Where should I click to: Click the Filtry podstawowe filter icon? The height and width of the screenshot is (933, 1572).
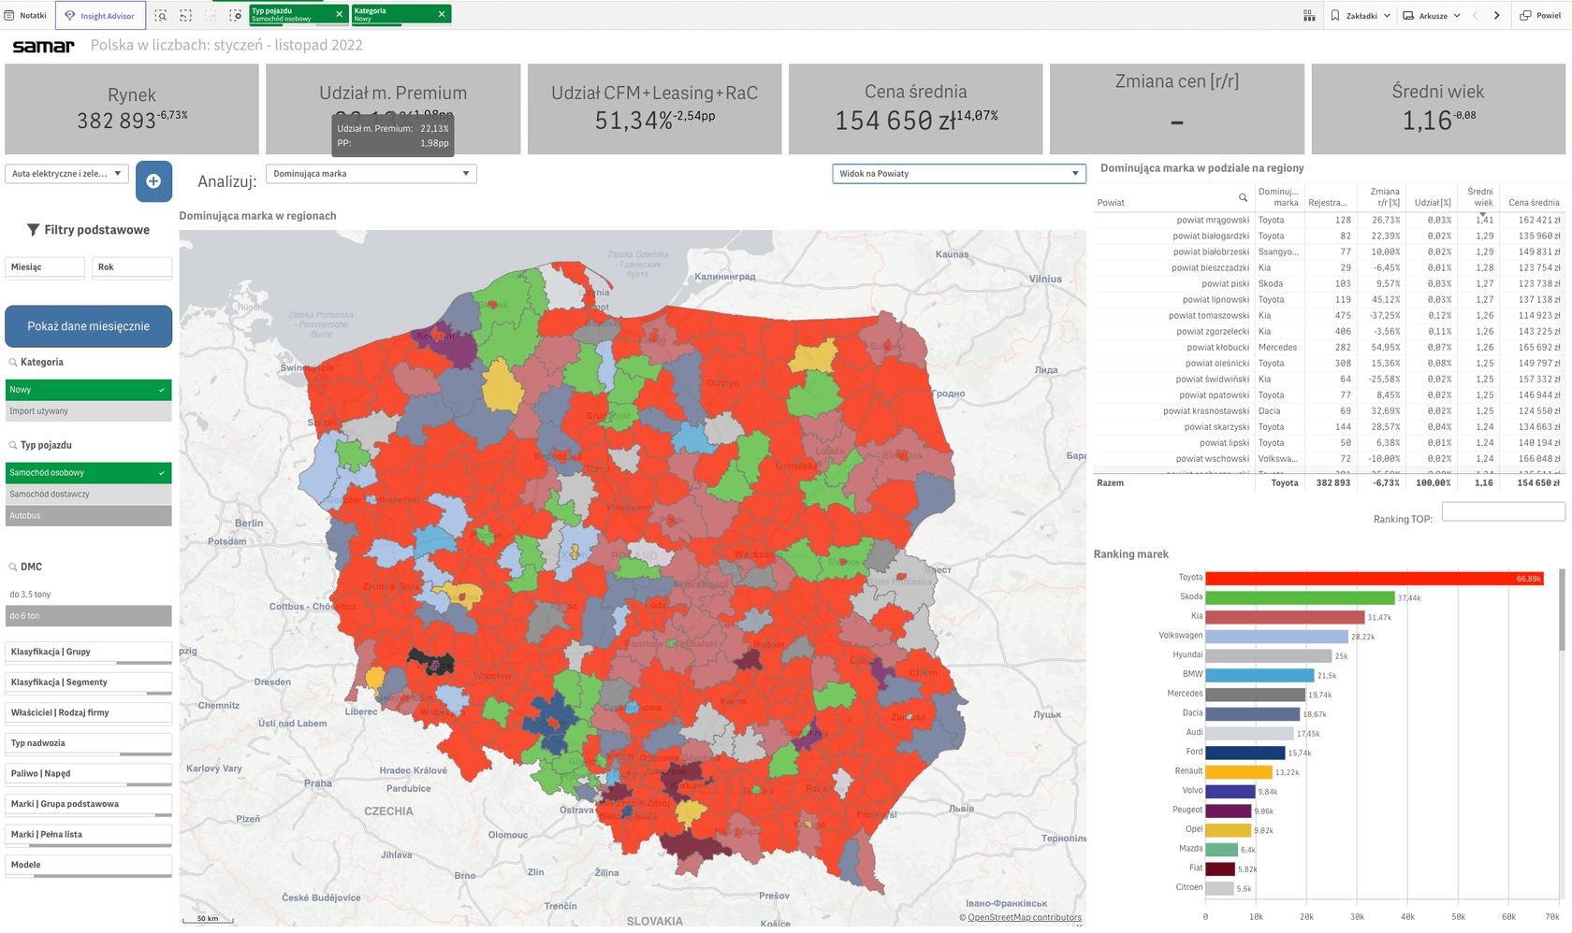click(33, 230)
